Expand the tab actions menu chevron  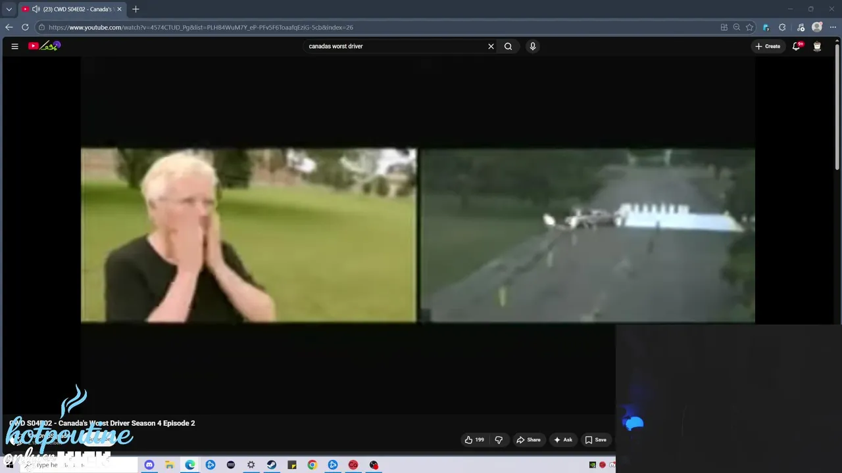tap(9, 9)
